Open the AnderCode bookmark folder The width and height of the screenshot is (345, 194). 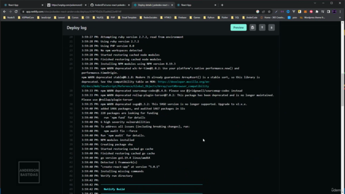tap(250, 17)
